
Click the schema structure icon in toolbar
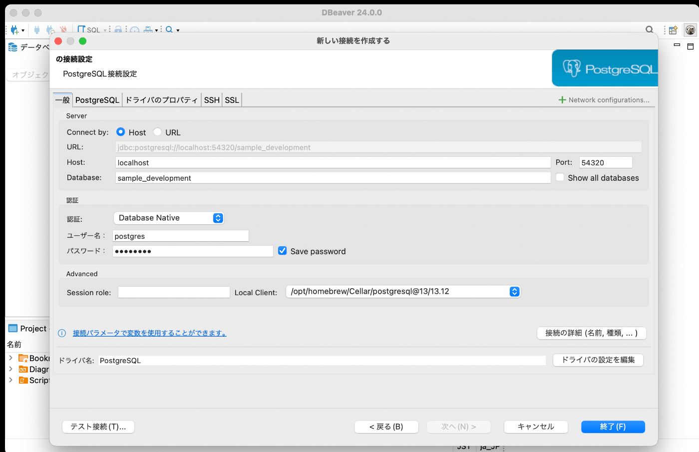point(148,30)
